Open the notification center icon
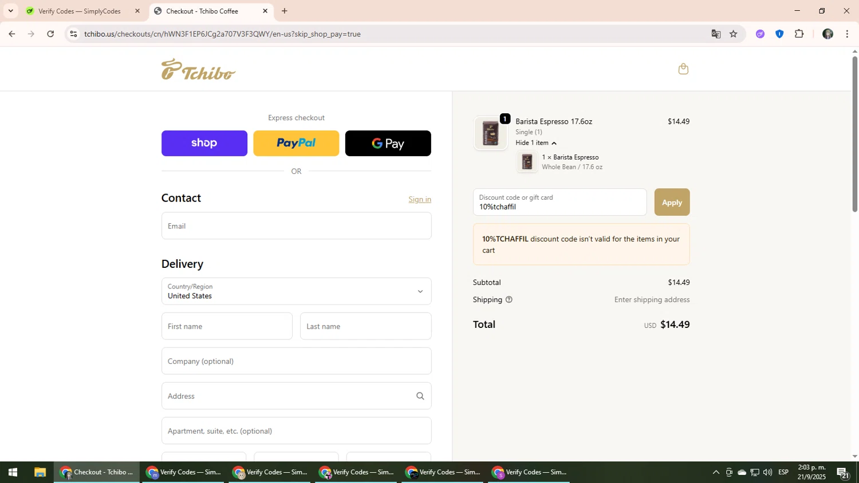 [x=842, y=472]
